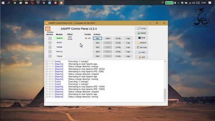Open the Config button with wrench icon
Viewport: 215px width, 121px height.
point(141,28)
